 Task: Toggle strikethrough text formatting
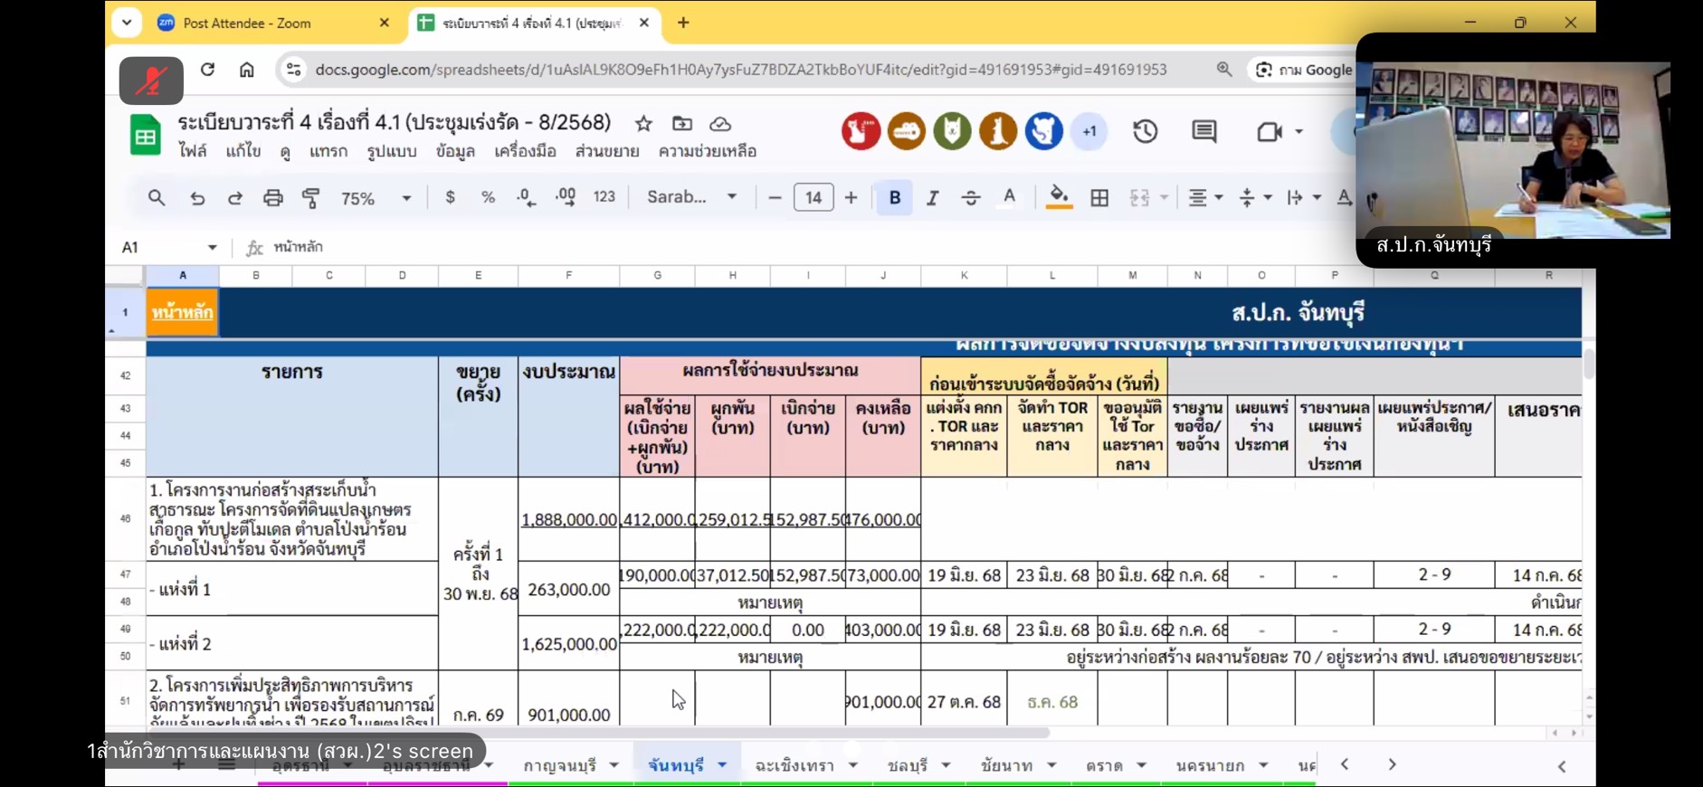click(970, 198)
